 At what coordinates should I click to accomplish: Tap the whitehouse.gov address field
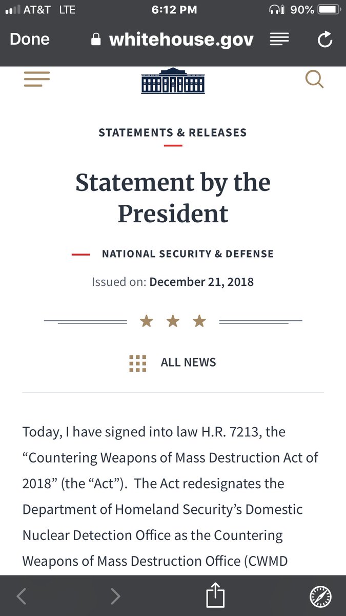coord(181,40)
